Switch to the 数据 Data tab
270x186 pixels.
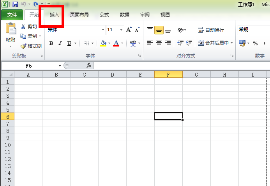[x=125, y=15]
